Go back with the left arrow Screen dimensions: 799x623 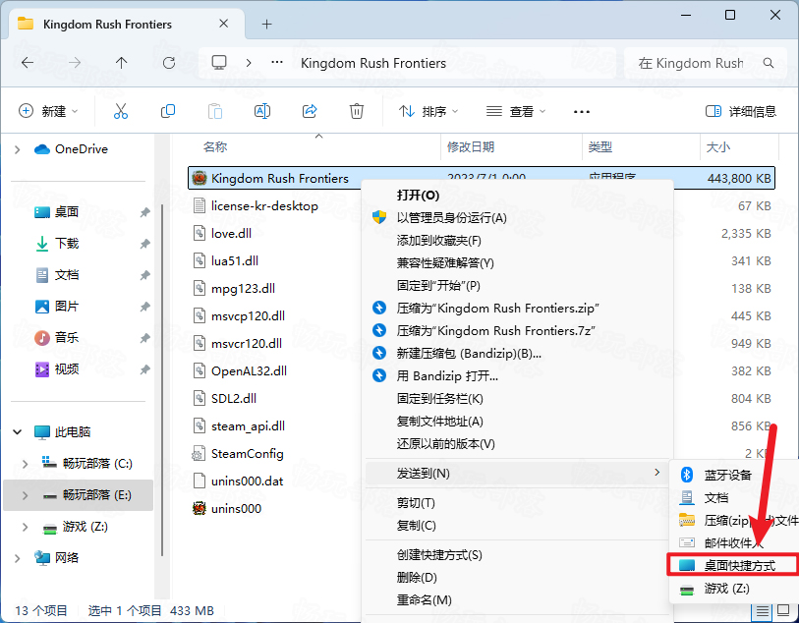tap(28, 63)
